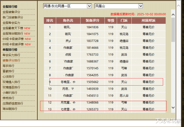Image resolution: width=184 pixels, height=127 pixels.
Task: Open the 网通-东北网通一区 server region dropdown
Action: click(x=67, y=6)
